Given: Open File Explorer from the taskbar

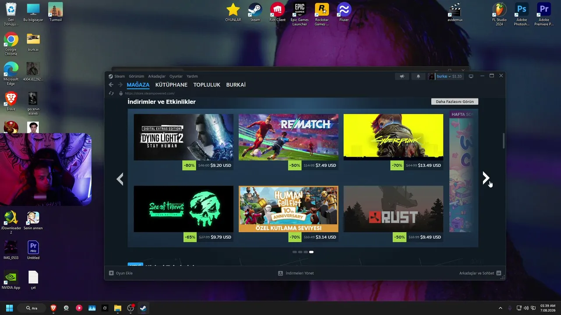Looking at the screenshot, I should point(117,308).
